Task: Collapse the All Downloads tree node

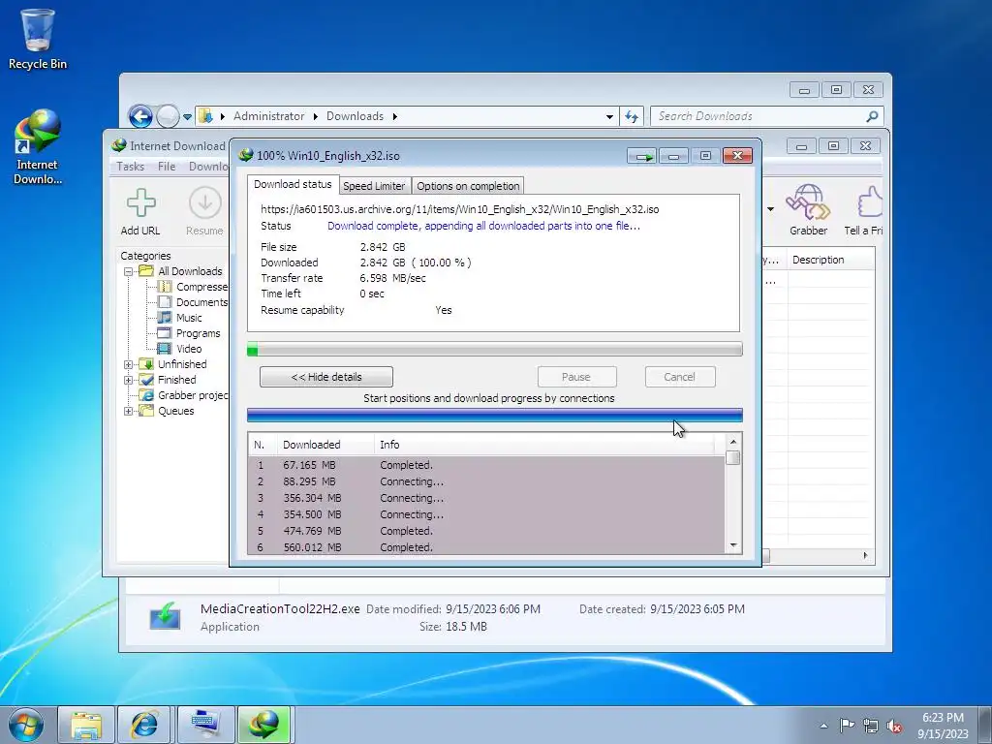Action: [x=129, y=271]
